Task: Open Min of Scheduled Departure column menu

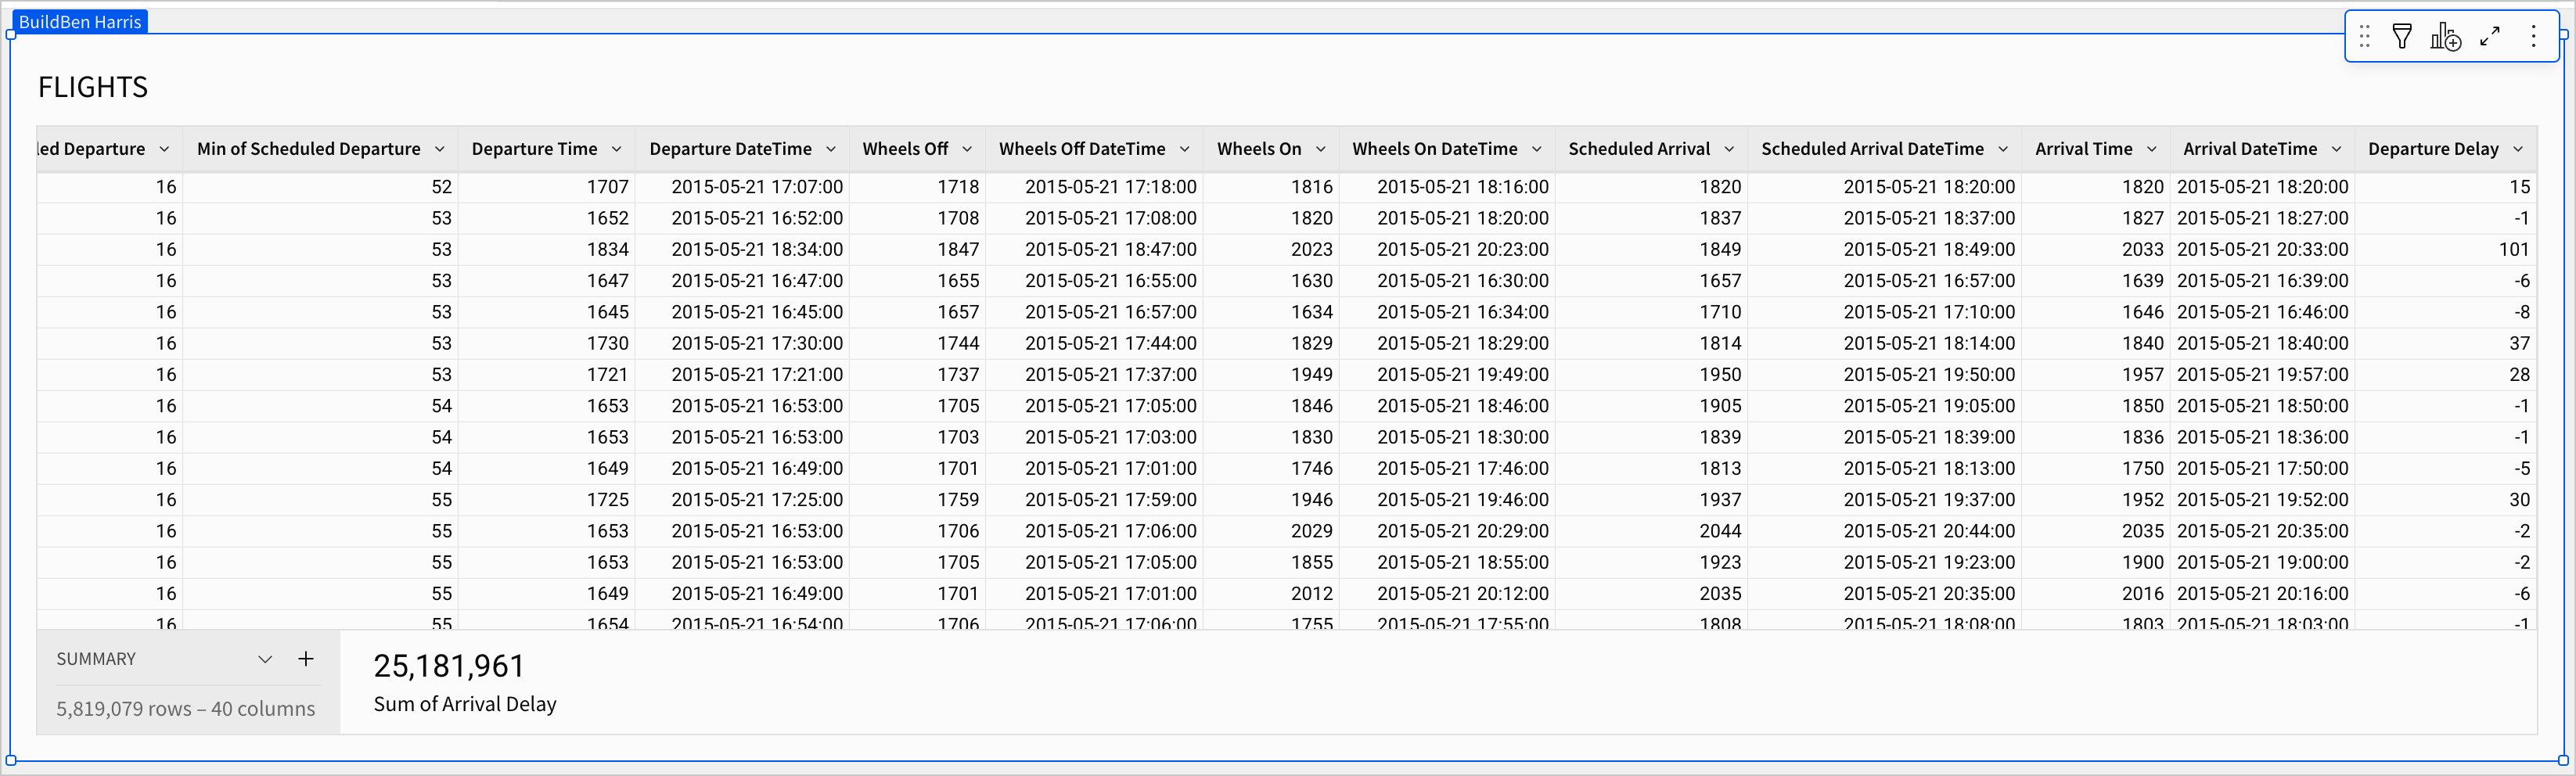Action: 439,149
